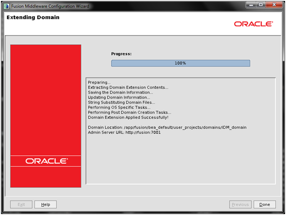The image size is (286, 215).
Task: Click the greyed-out Exit button
Action: [21, 205]
